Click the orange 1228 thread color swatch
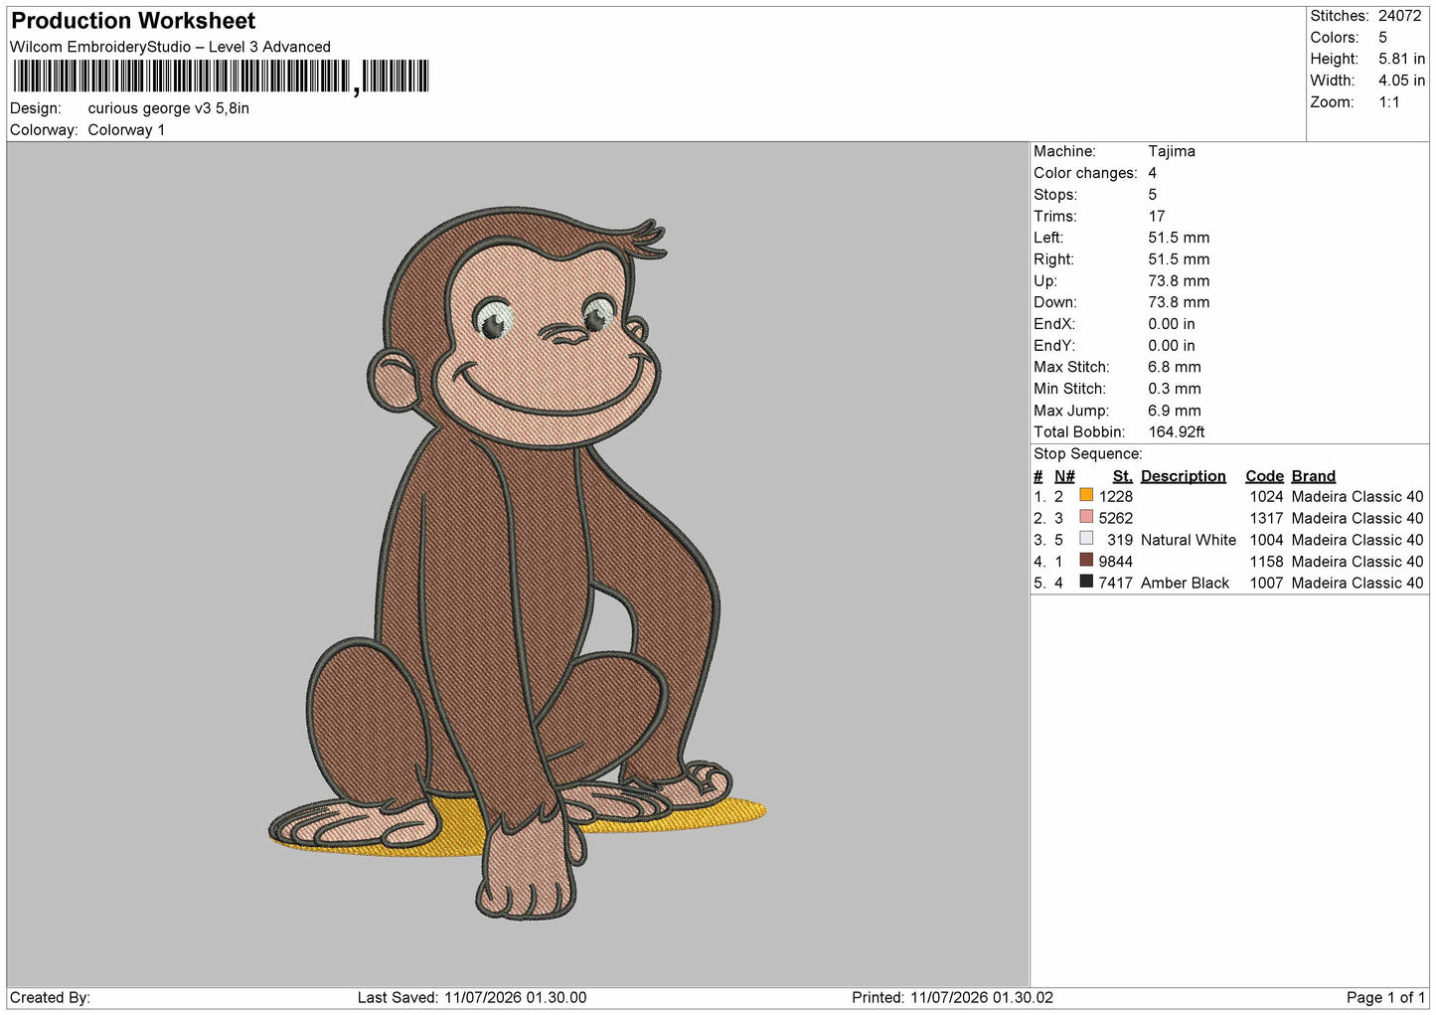This screenshot has height=1015, width=1436. point(1086,495)
